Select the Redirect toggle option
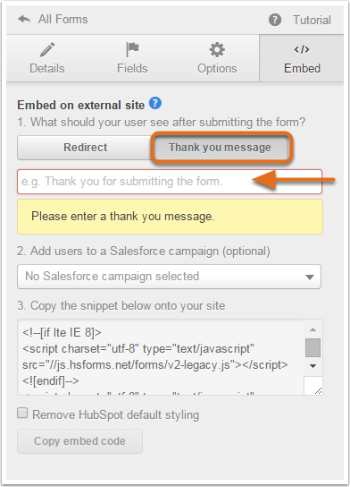Screen dimensions: 350x487 [85, 148]
